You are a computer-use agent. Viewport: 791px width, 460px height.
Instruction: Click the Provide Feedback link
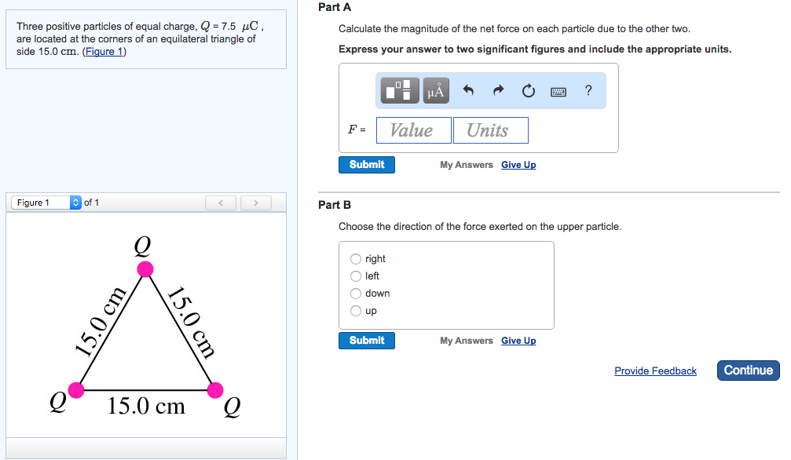click(x=655, y=370)
